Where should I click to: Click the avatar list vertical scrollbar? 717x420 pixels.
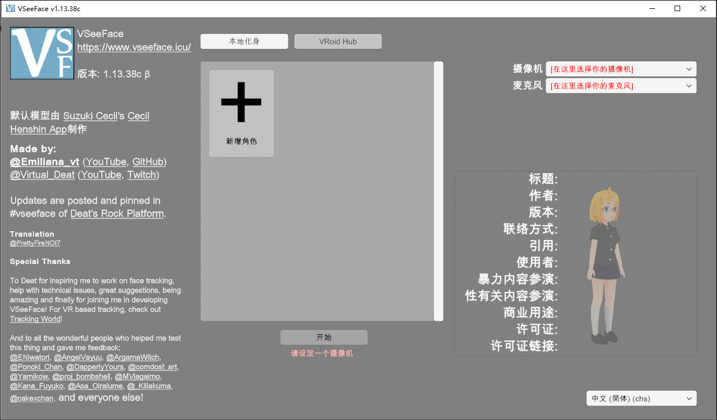(x=439, y=191)
